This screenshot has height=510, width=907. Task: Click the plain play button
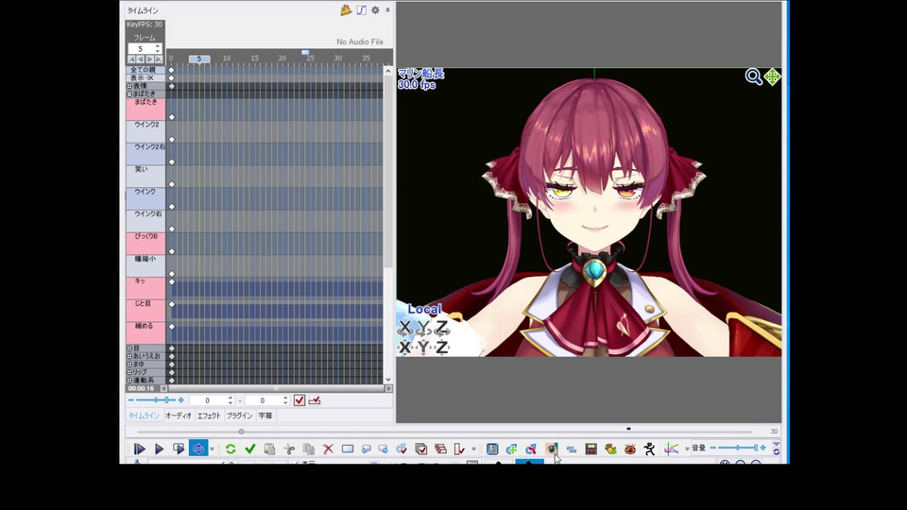[x=159, y=449]
